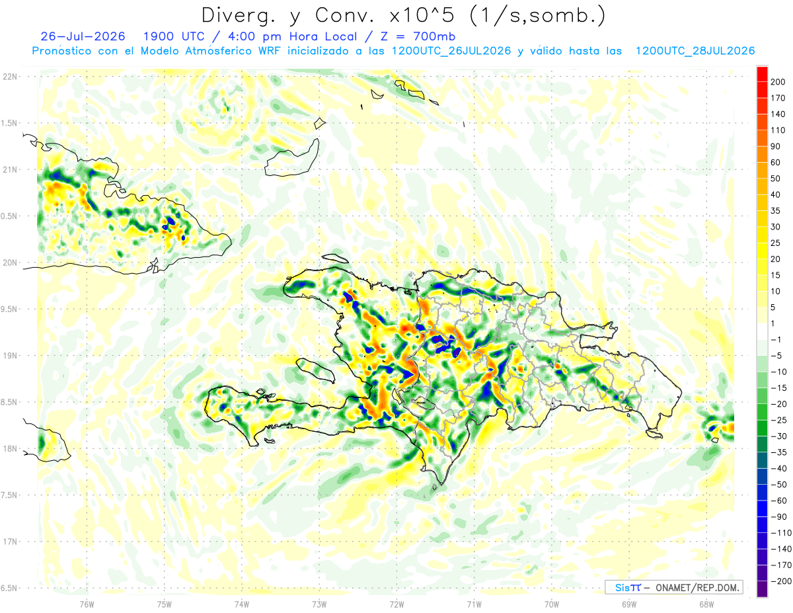Click the "20N" latitude label
Viewport: 793px width, 613px height.
pos(10,263)
